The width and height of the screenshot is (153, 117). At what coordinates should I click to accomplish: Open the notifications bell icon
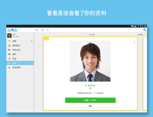tap(48, 30)
